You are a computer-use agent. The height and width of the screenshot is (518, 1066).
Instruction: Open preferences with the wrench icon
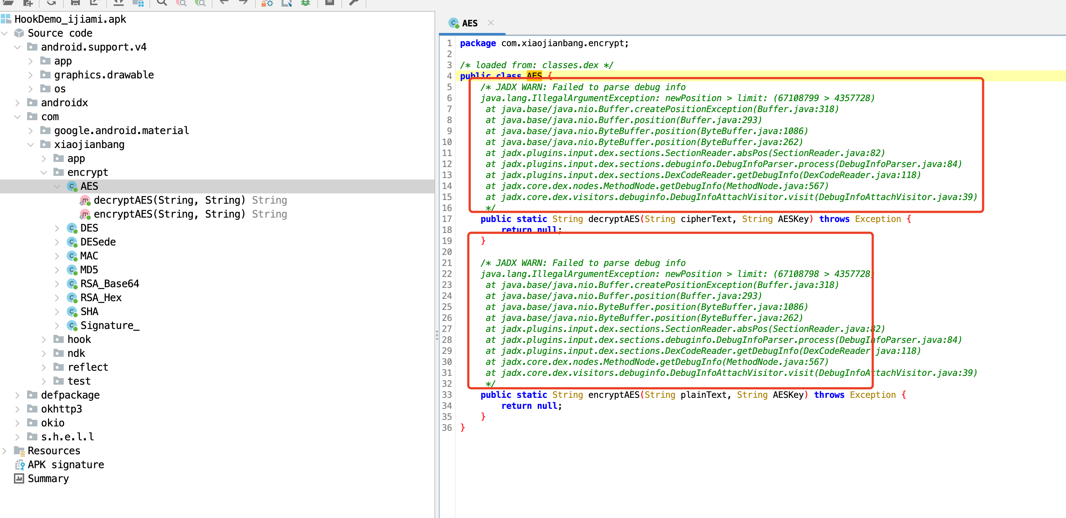pyautogui.click(x=354, y=3)
